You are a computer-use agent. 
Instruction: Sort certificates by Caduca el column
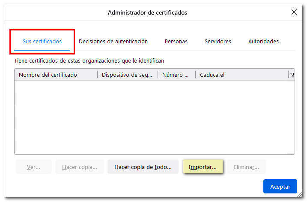pos(240,75)
